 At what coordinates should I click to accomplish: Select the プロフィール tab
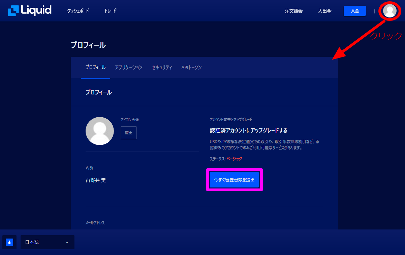[x=95, y=68]
